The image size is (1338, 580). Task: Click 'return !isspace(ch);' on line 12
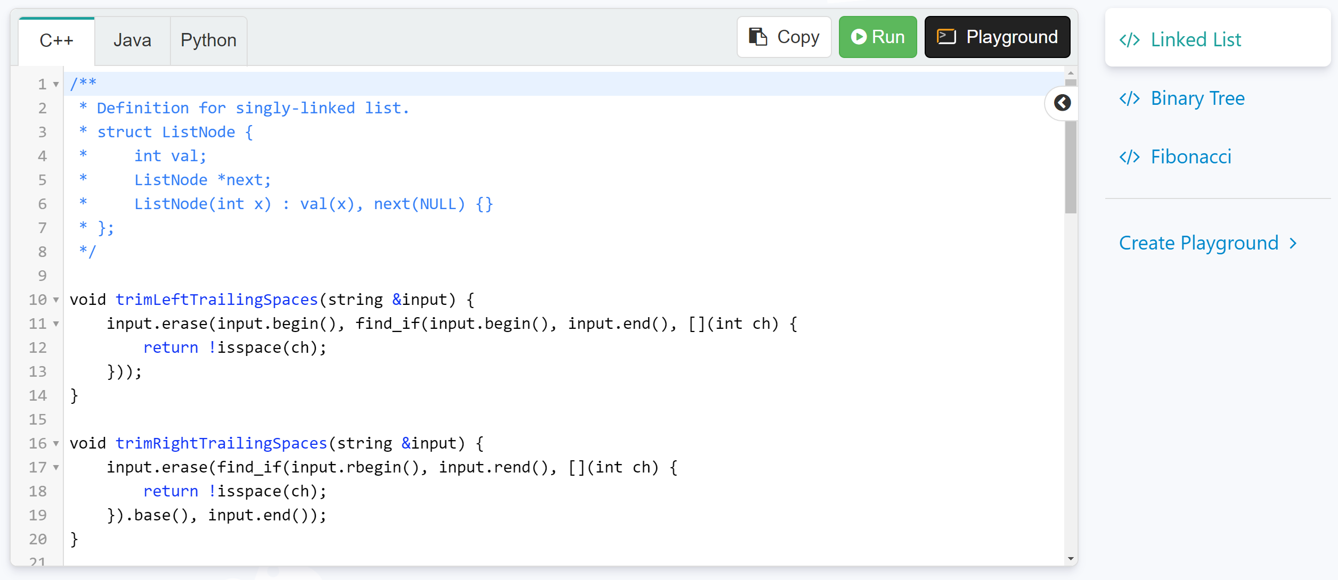(x=235, y=347)
